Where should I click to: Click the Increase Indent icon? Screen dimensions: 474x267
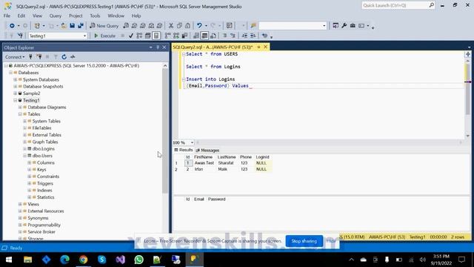coord(253,36)
